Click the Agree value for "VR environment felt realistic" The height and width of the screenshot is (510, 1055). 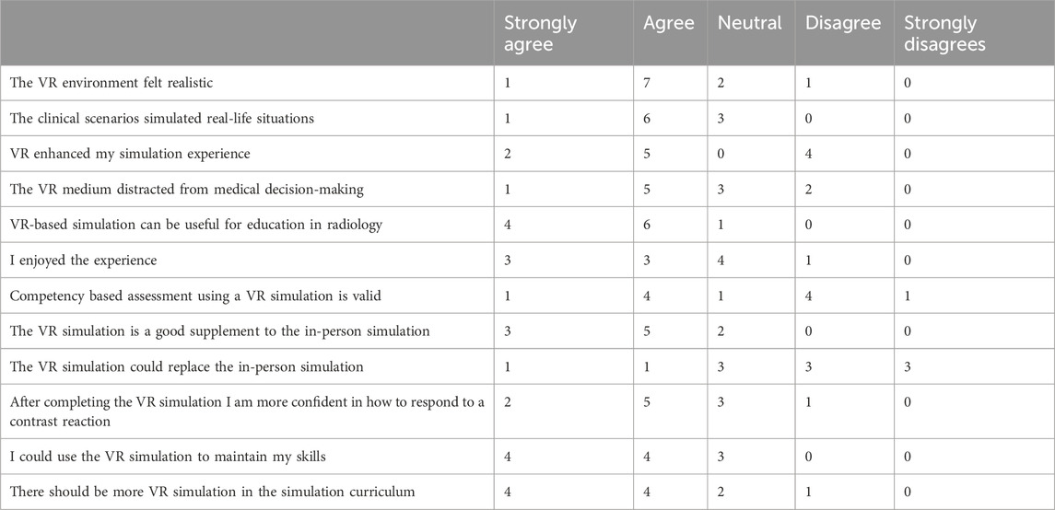pyautogui.click(x=648, y=83)
